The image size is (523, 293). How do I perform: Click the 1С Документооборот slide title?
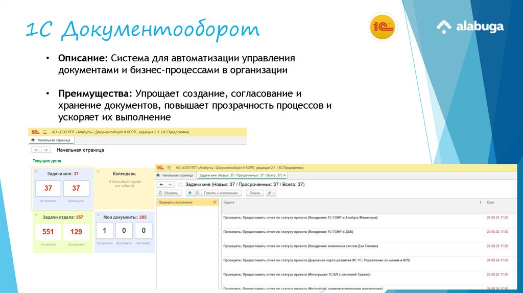pos(143,29)
